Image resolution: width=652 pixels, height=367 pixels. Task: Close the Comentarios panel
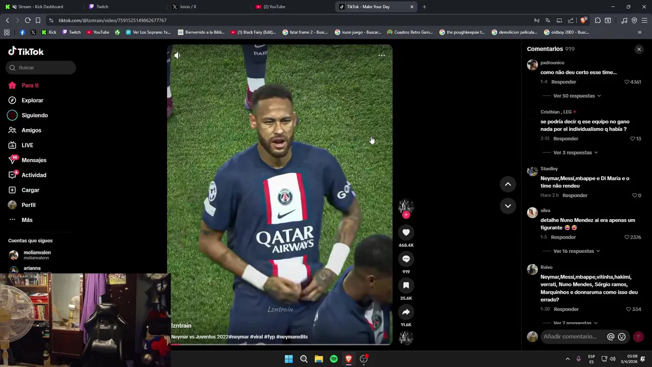(x=639, y=49)
